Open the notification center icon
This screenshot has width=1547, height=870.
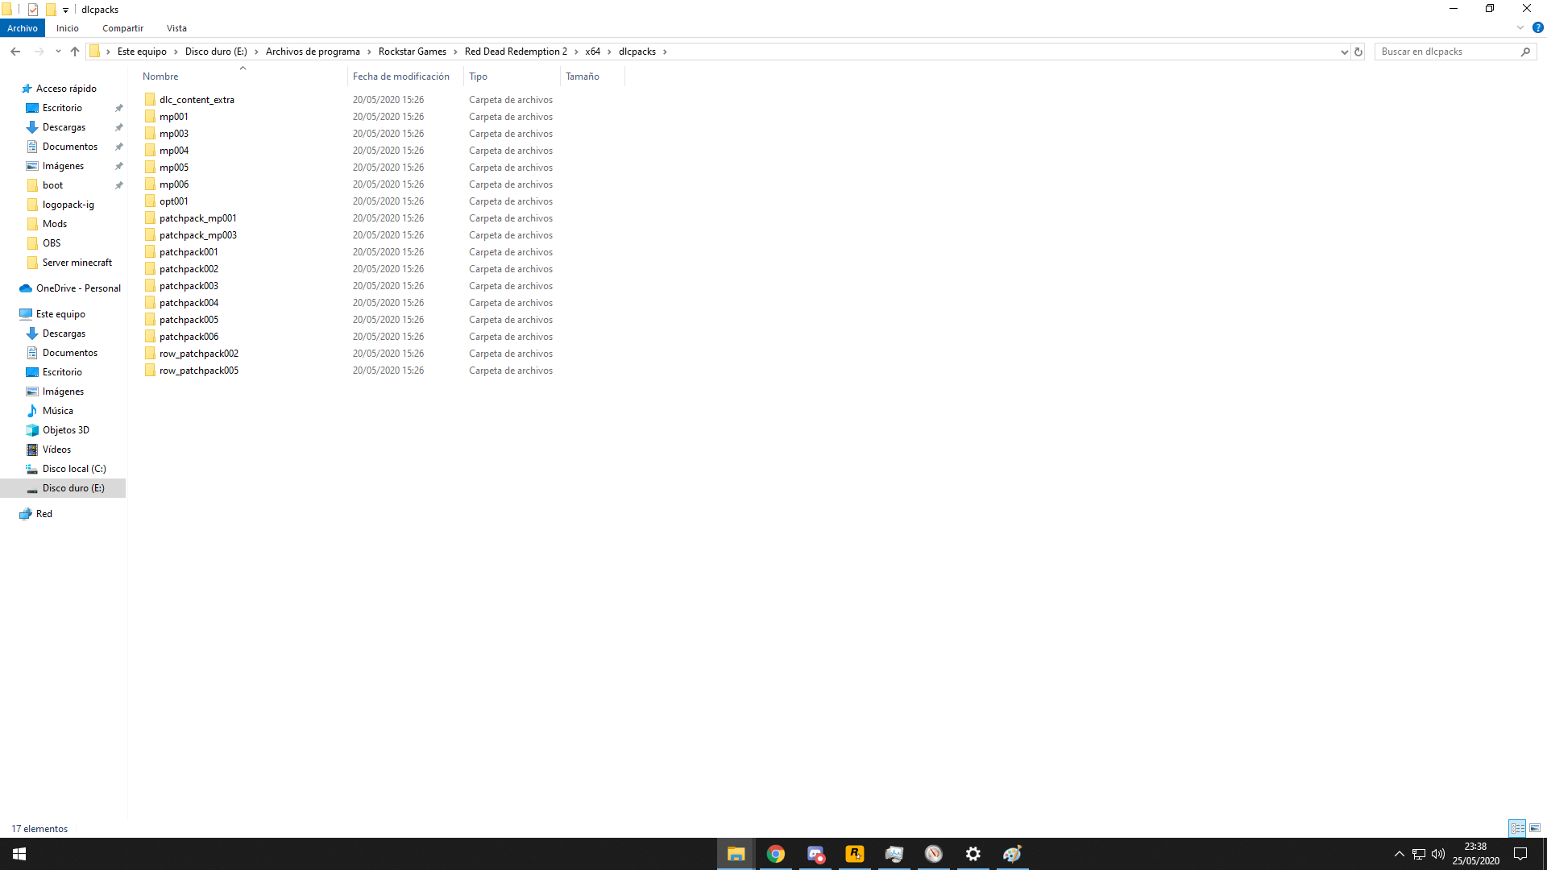[1520, 854]
